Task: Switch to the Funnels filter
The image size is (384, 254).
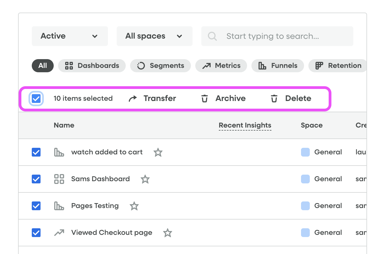Action: tap(277, 66)
